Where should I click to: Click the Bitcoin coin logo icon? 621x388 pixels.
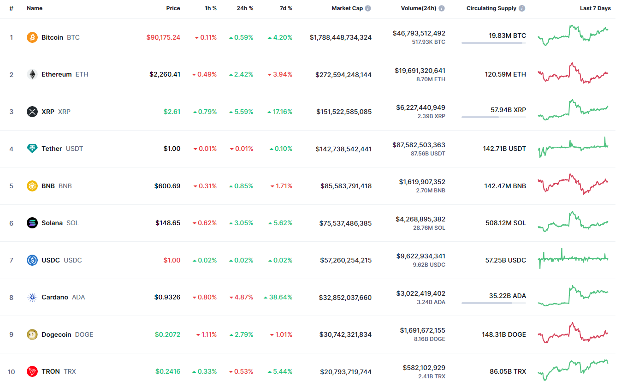[32, 37]
